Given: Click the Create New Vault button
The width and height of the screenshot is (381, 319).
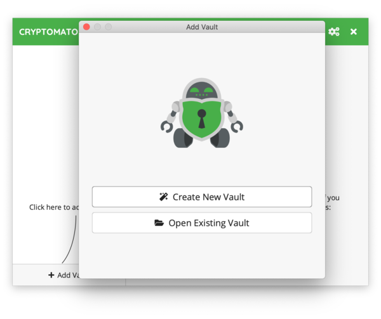Looking at the screenshot, I should 202,197.
